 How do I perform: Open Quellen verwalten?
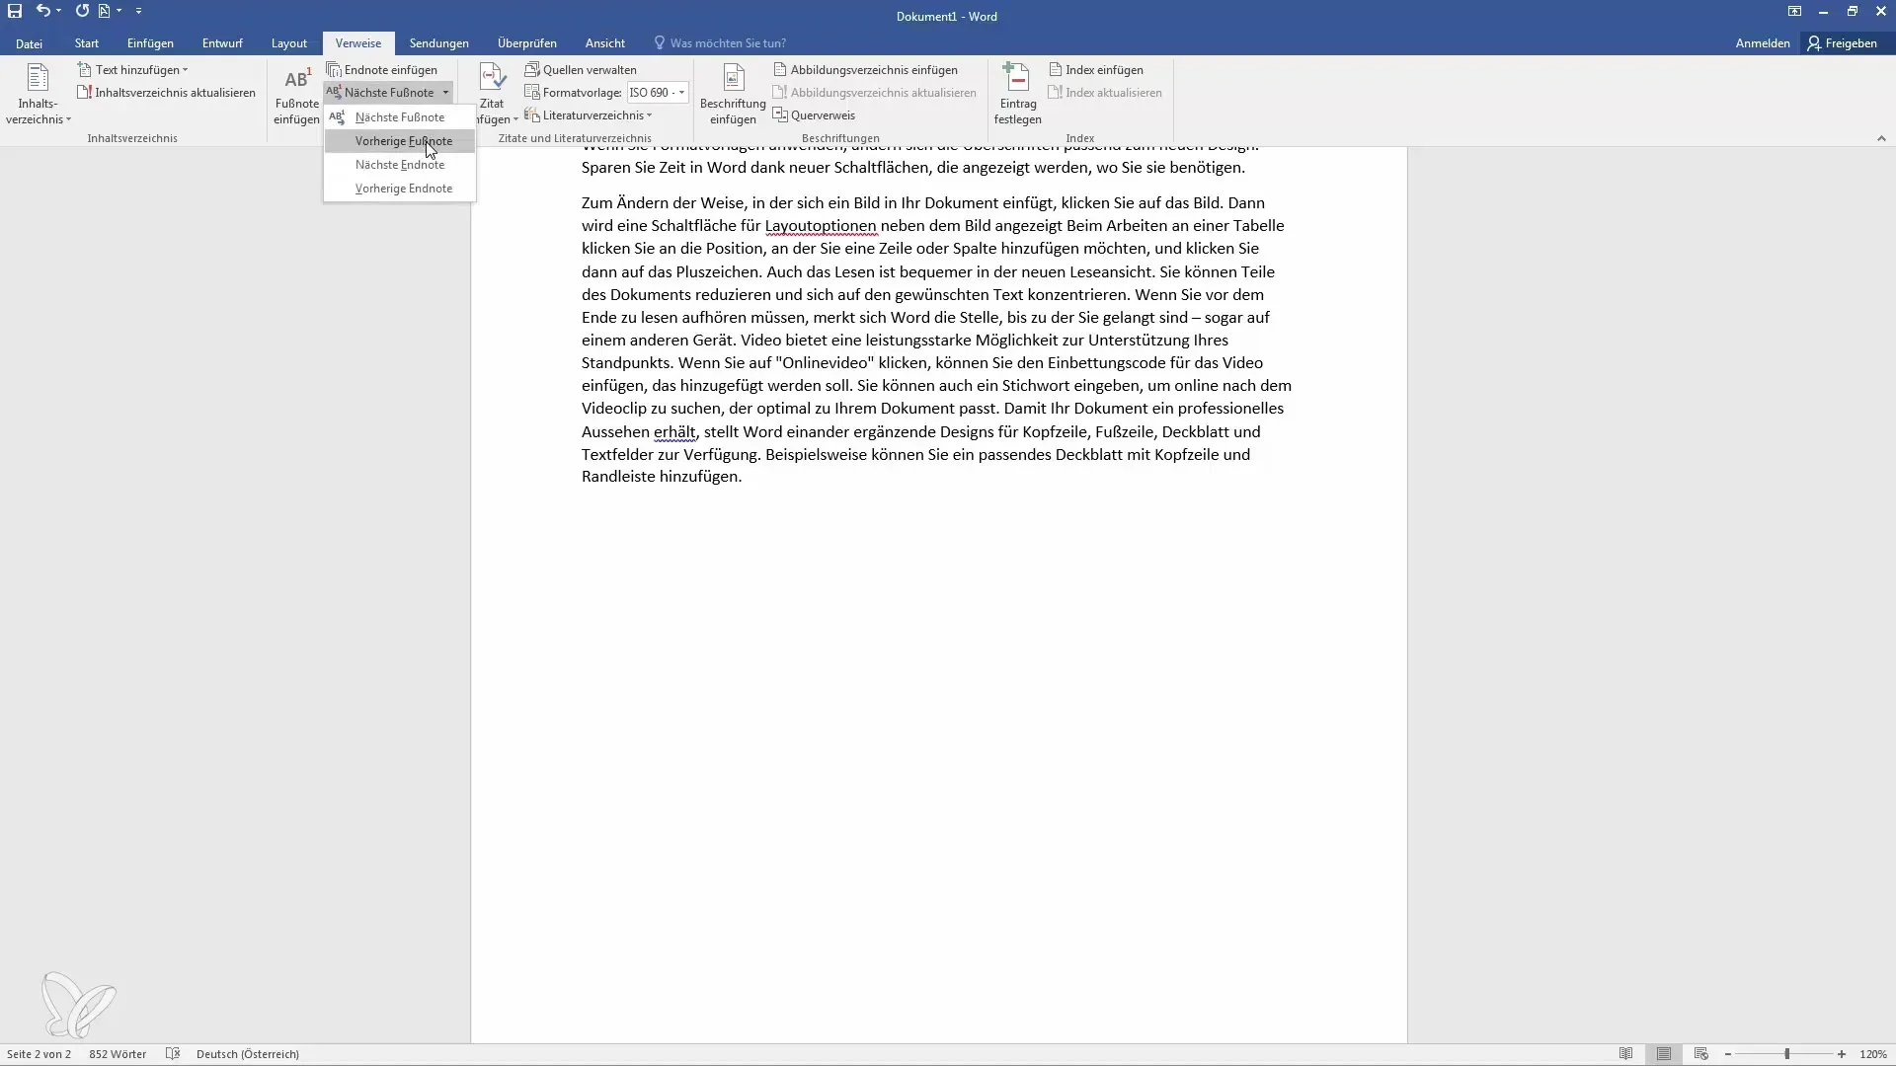click(581, 70)
